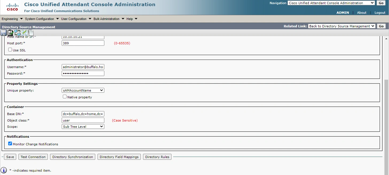Viewport: 389px width, 175px height.
Task: Open the User Configuration menu
Action: tap(76, 19)
